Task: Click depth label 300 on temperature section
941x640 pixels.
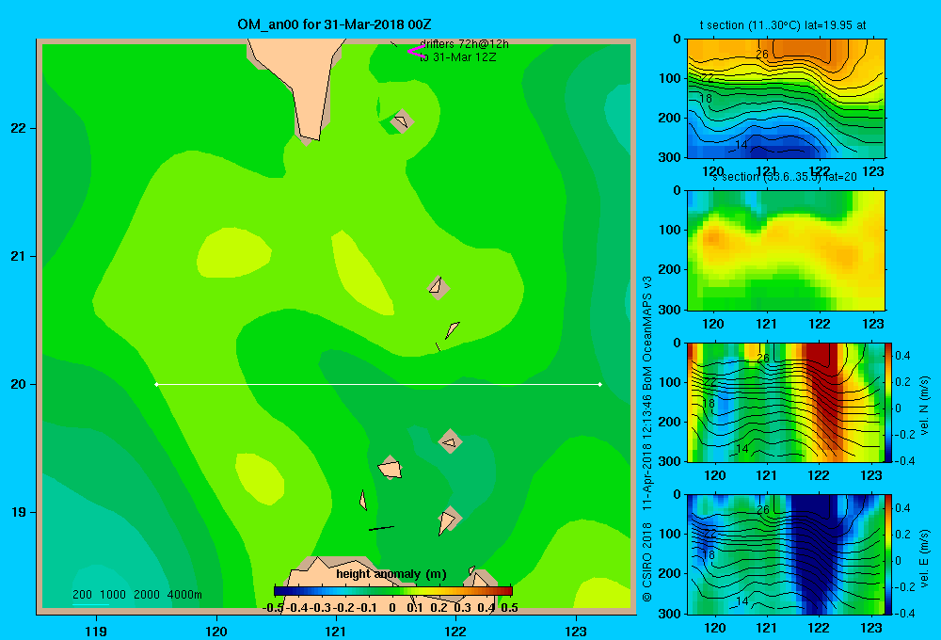Action: pyautogui.click(x=670, y=157)
